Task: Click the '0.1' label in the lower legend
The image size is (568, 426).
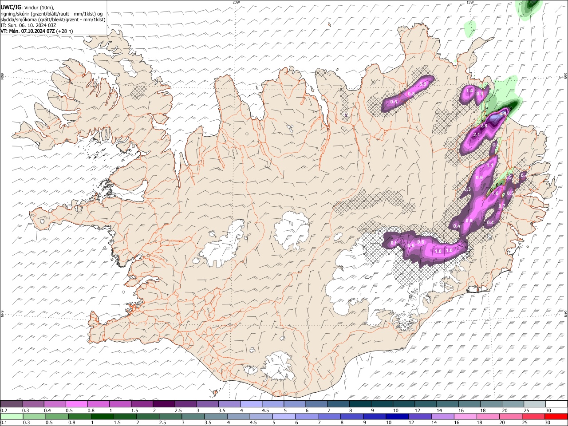Action: pyautogui.click(x=4, y=422)
